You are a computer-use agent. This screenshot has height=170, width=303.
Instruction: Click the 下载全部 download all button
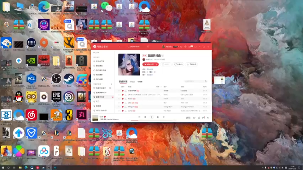(192, 64)
